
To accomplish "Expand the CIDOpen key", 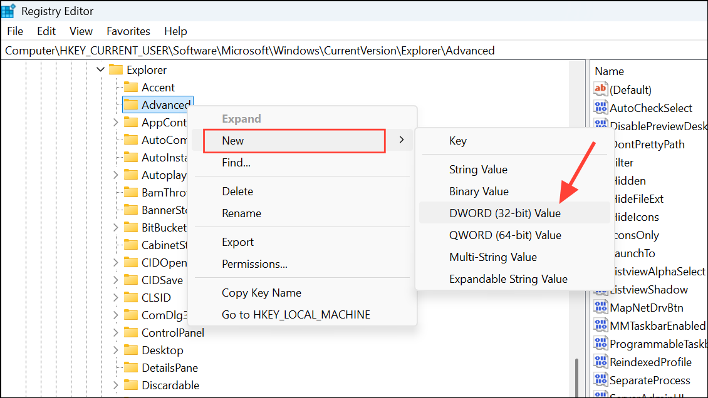I will 116,262.
